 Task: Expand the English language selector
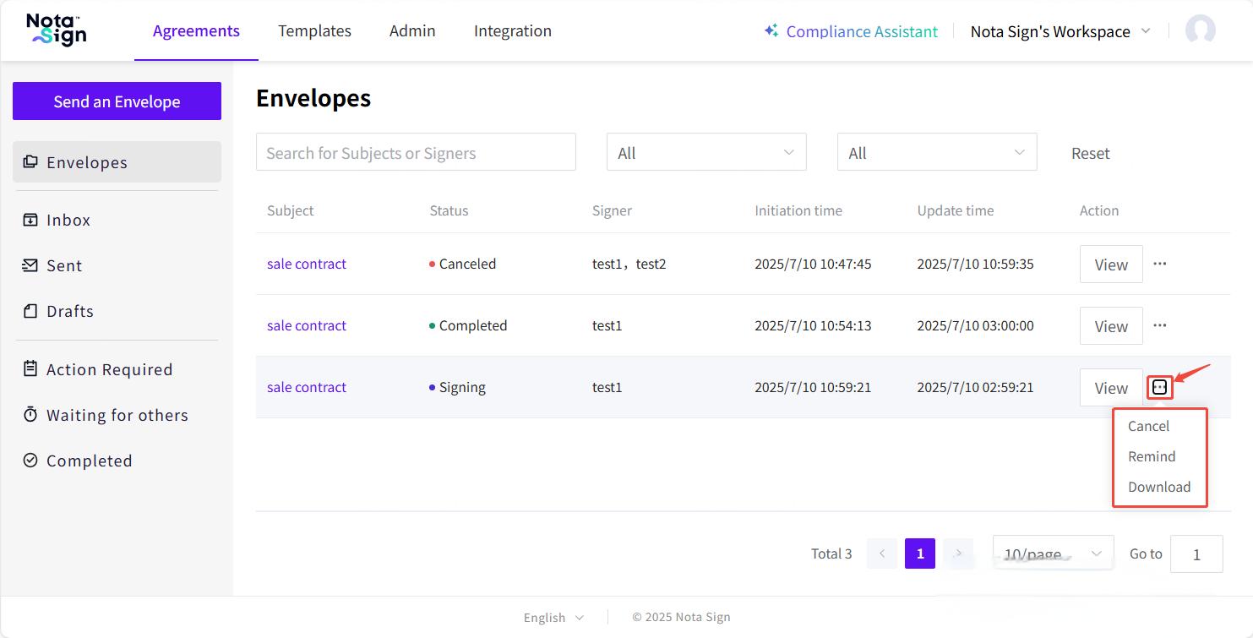point(553,618)
